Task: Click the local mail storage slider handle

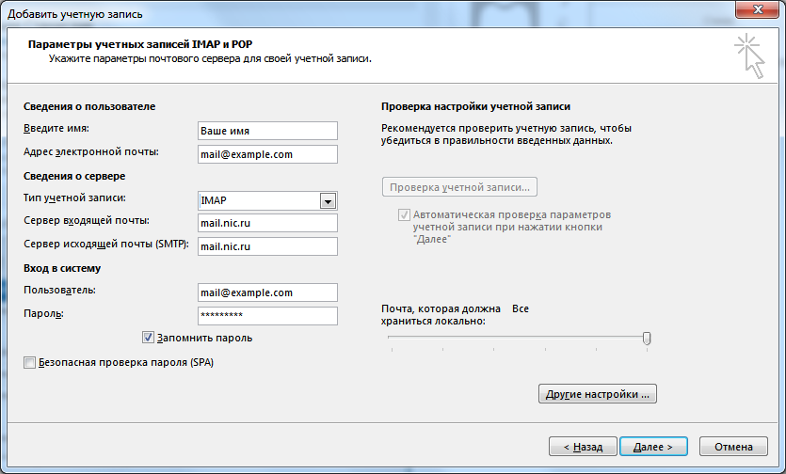Action: (x=647, y=339)
